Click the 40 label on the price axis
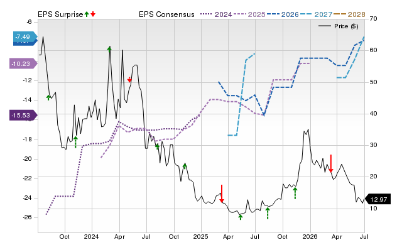The height and width of the screenshot is (240, 402). click(373, 114)
